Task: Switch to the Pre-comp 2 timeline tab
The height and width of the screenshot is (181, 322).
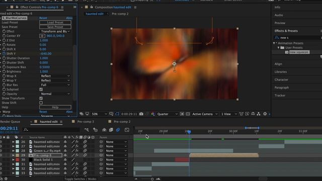Action: 122,122
